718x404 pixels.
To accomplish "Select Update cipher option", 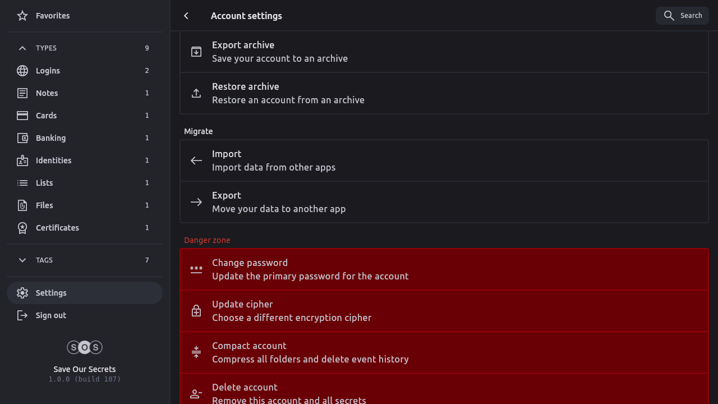I will pos(444,311).
